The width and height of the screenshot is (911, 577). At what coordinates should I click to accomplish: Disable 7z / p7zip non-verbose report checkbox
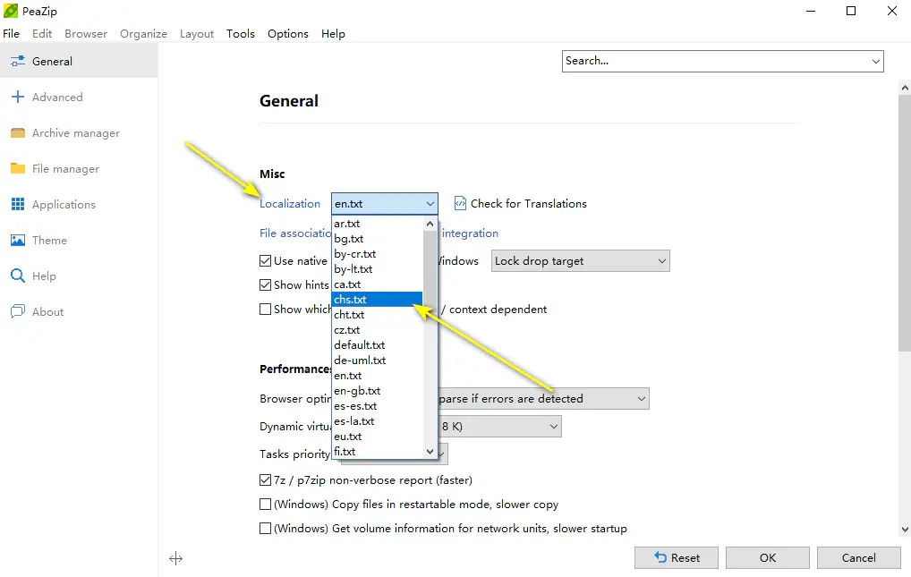point(265,480)
